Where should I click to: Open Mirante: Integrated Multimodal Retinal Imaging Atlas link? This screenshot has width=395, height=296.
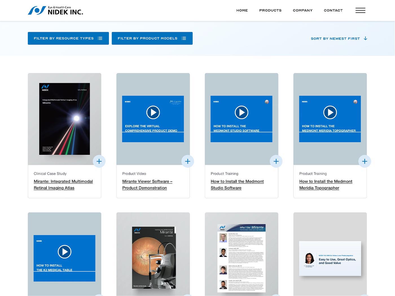click(63, 185)
